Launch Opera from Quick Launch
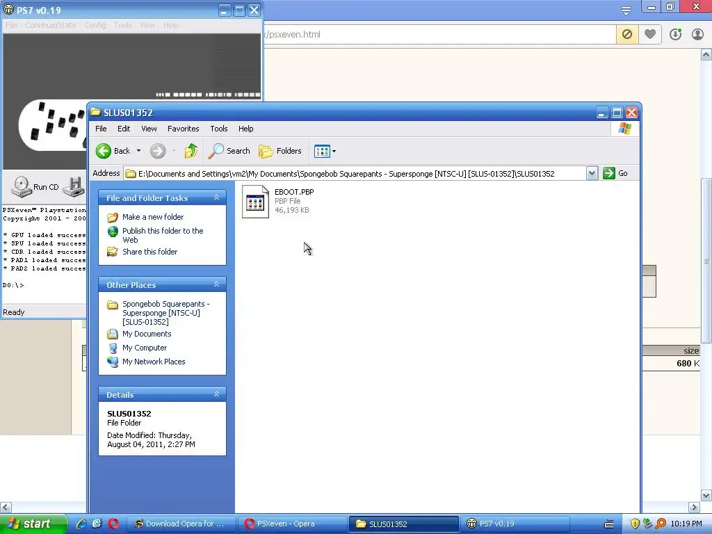 113,524
